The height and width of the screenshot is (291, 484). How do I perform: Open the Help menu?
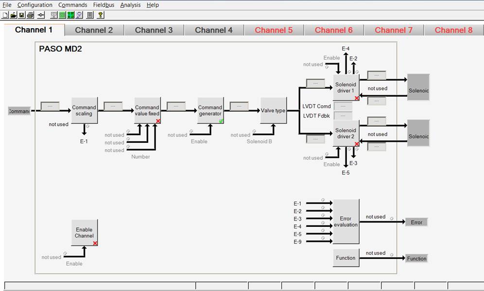click(x=153, y=5)
